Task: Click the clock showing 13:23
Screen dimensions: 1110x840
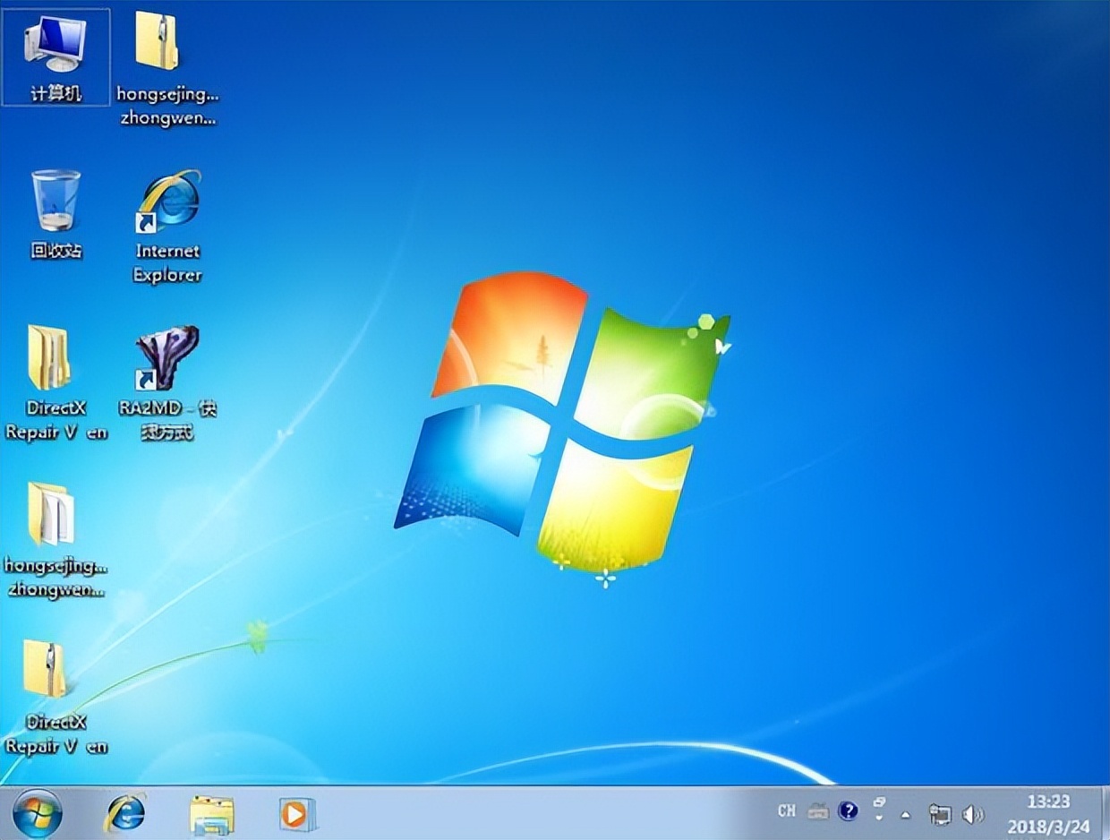Action: pyautogui.click(x=1046, y=812)
